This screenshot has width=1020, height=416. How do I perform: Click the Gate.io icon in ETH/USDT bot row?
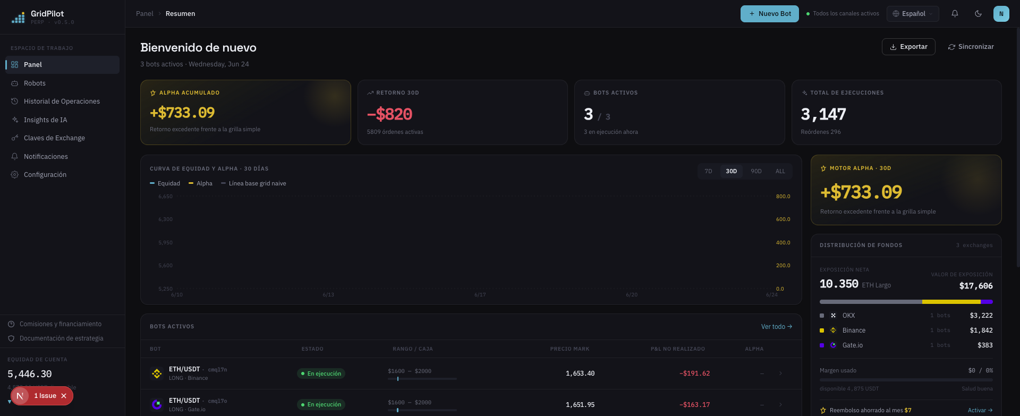click(157, 405)
